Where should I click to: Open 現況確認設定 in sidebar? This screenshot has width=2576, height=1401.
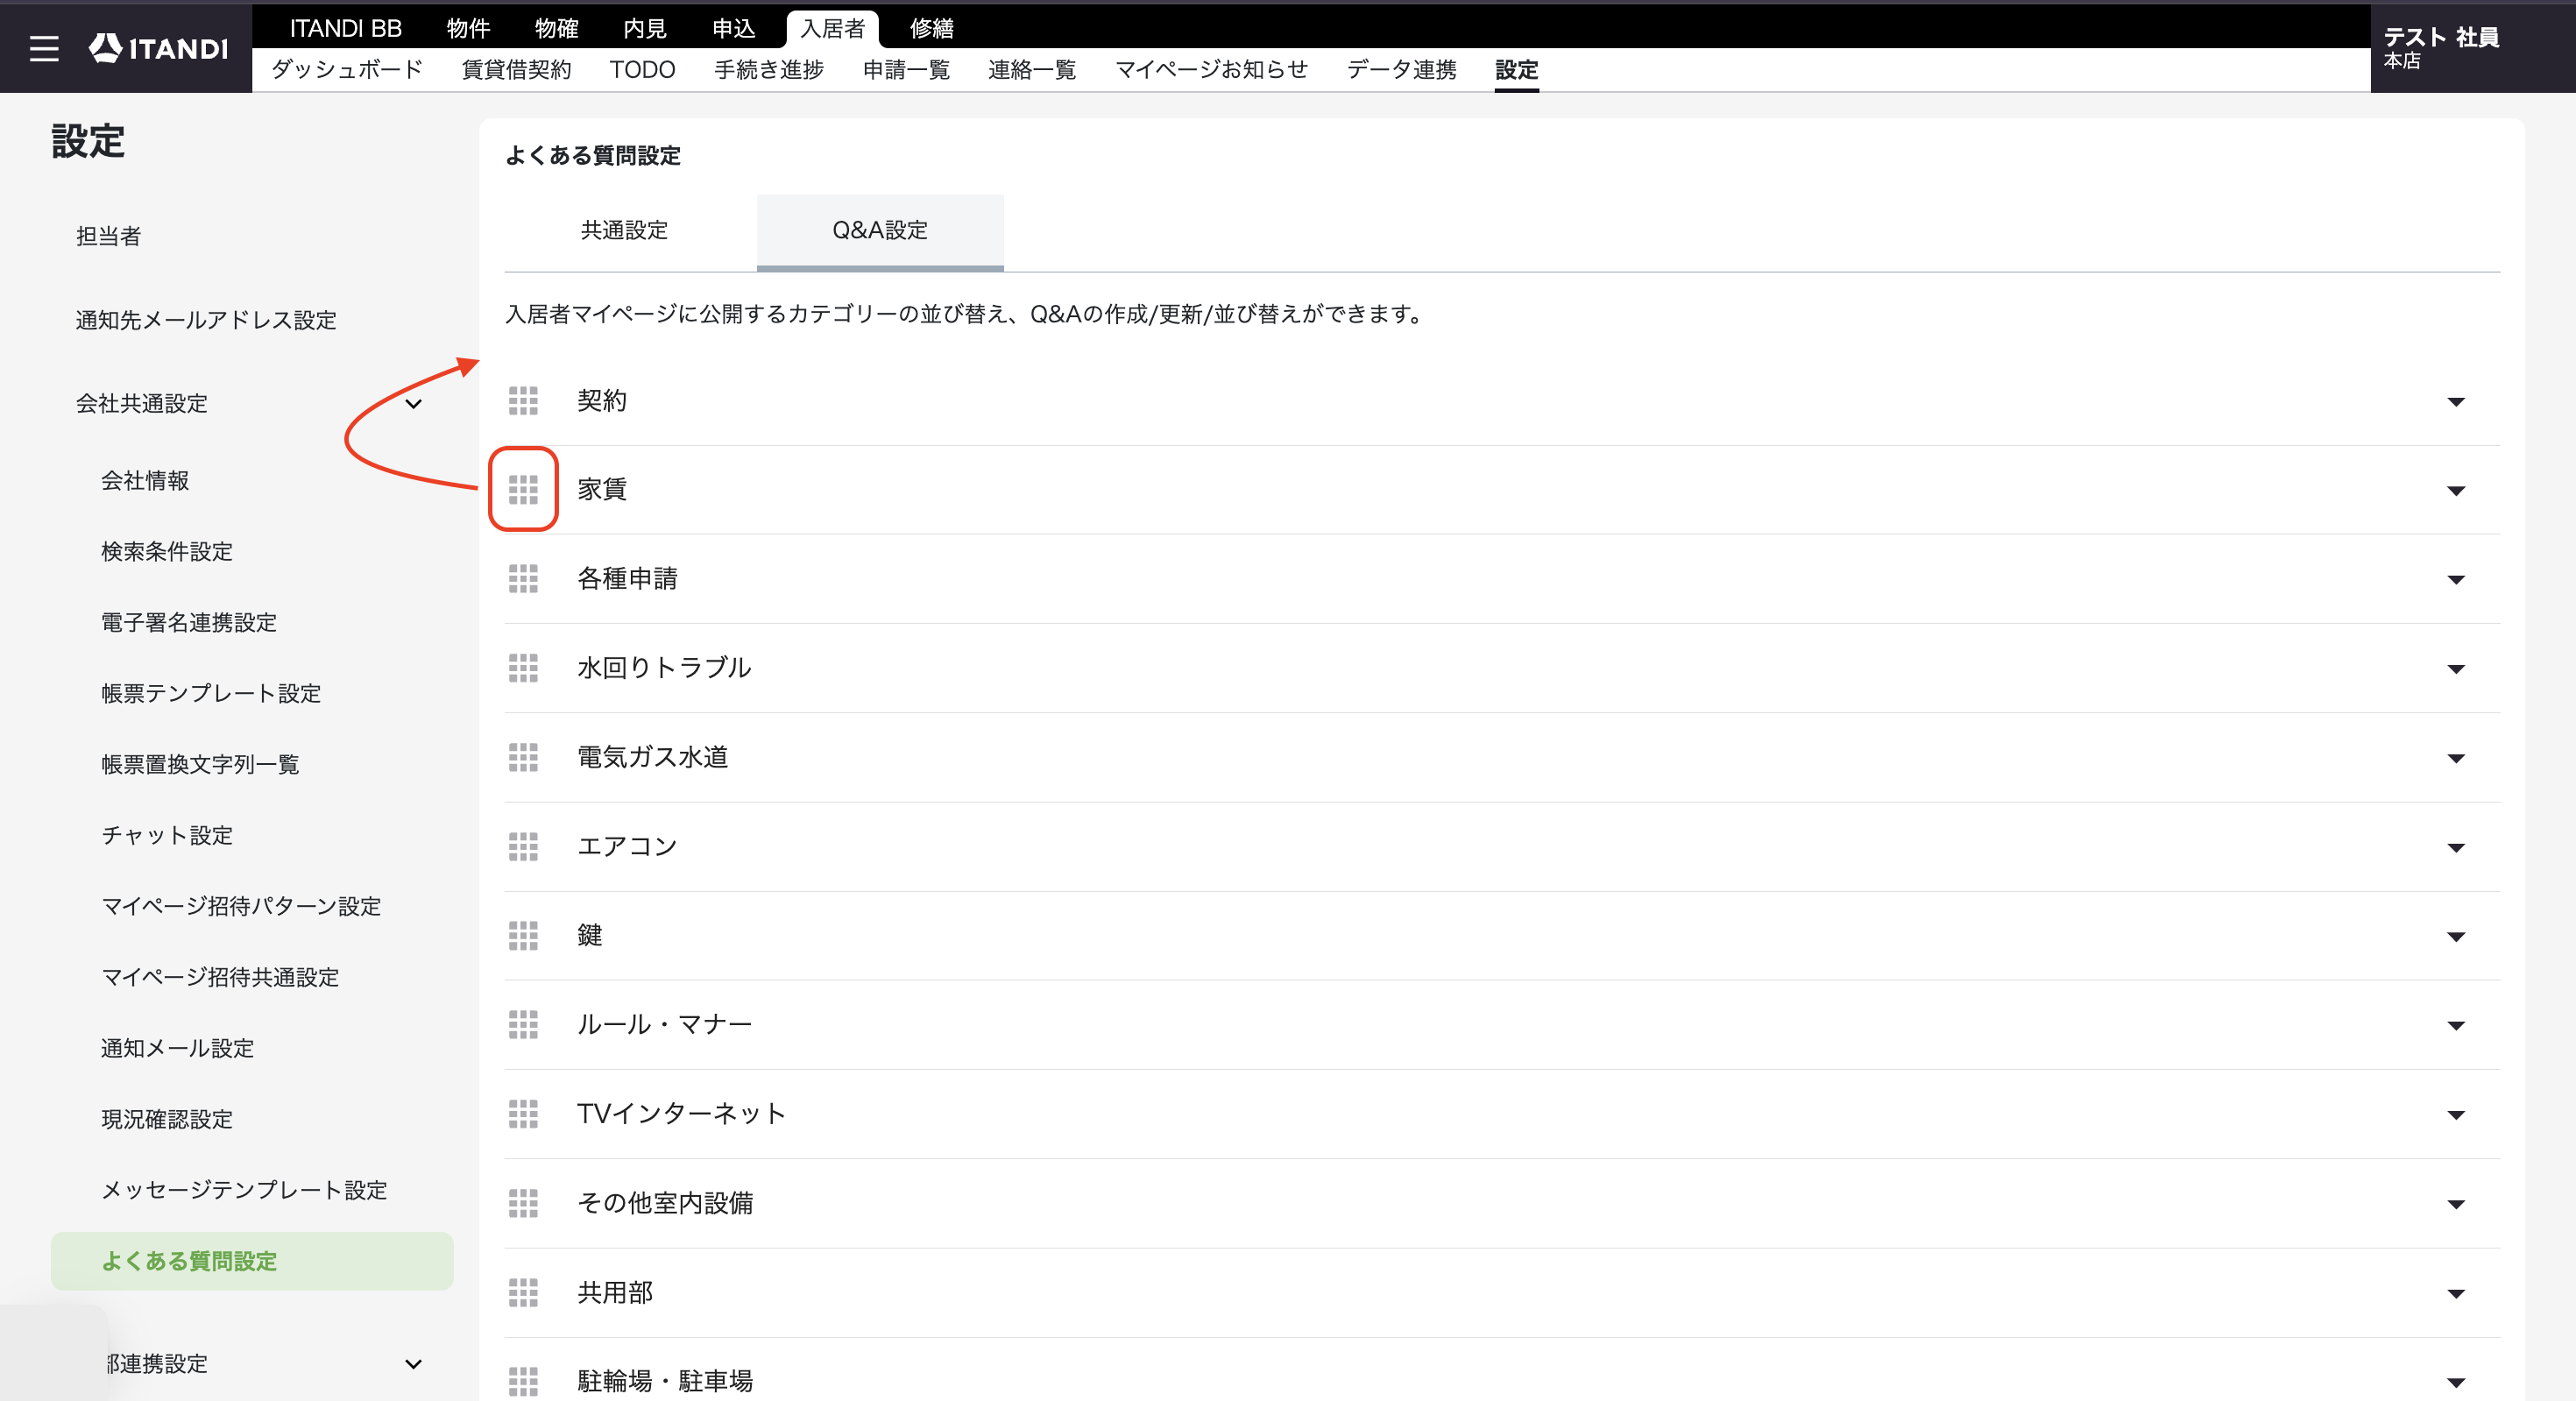[167, 1120]
